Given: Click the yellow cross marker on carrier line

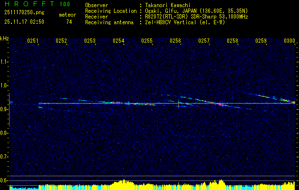Looking at the screenshot, I should point(178,104).
